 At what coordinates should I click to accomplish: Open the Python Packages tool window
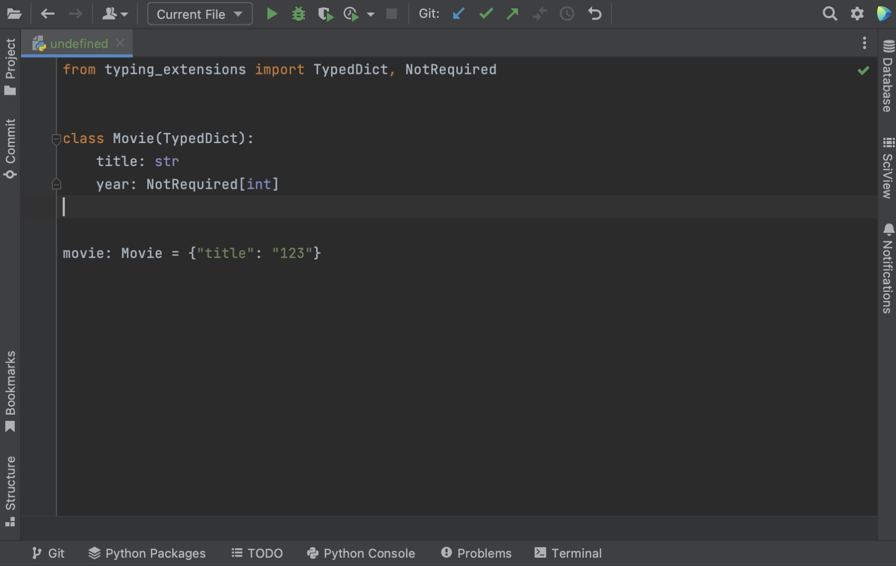(x=147, y=553)
